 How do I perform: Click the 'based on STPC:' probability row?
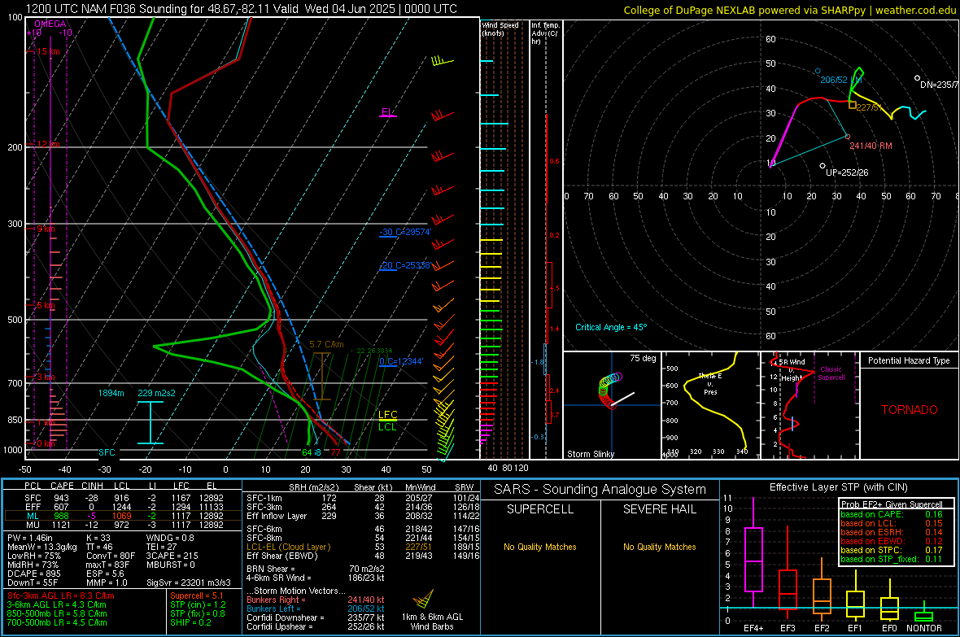[892, 550]
